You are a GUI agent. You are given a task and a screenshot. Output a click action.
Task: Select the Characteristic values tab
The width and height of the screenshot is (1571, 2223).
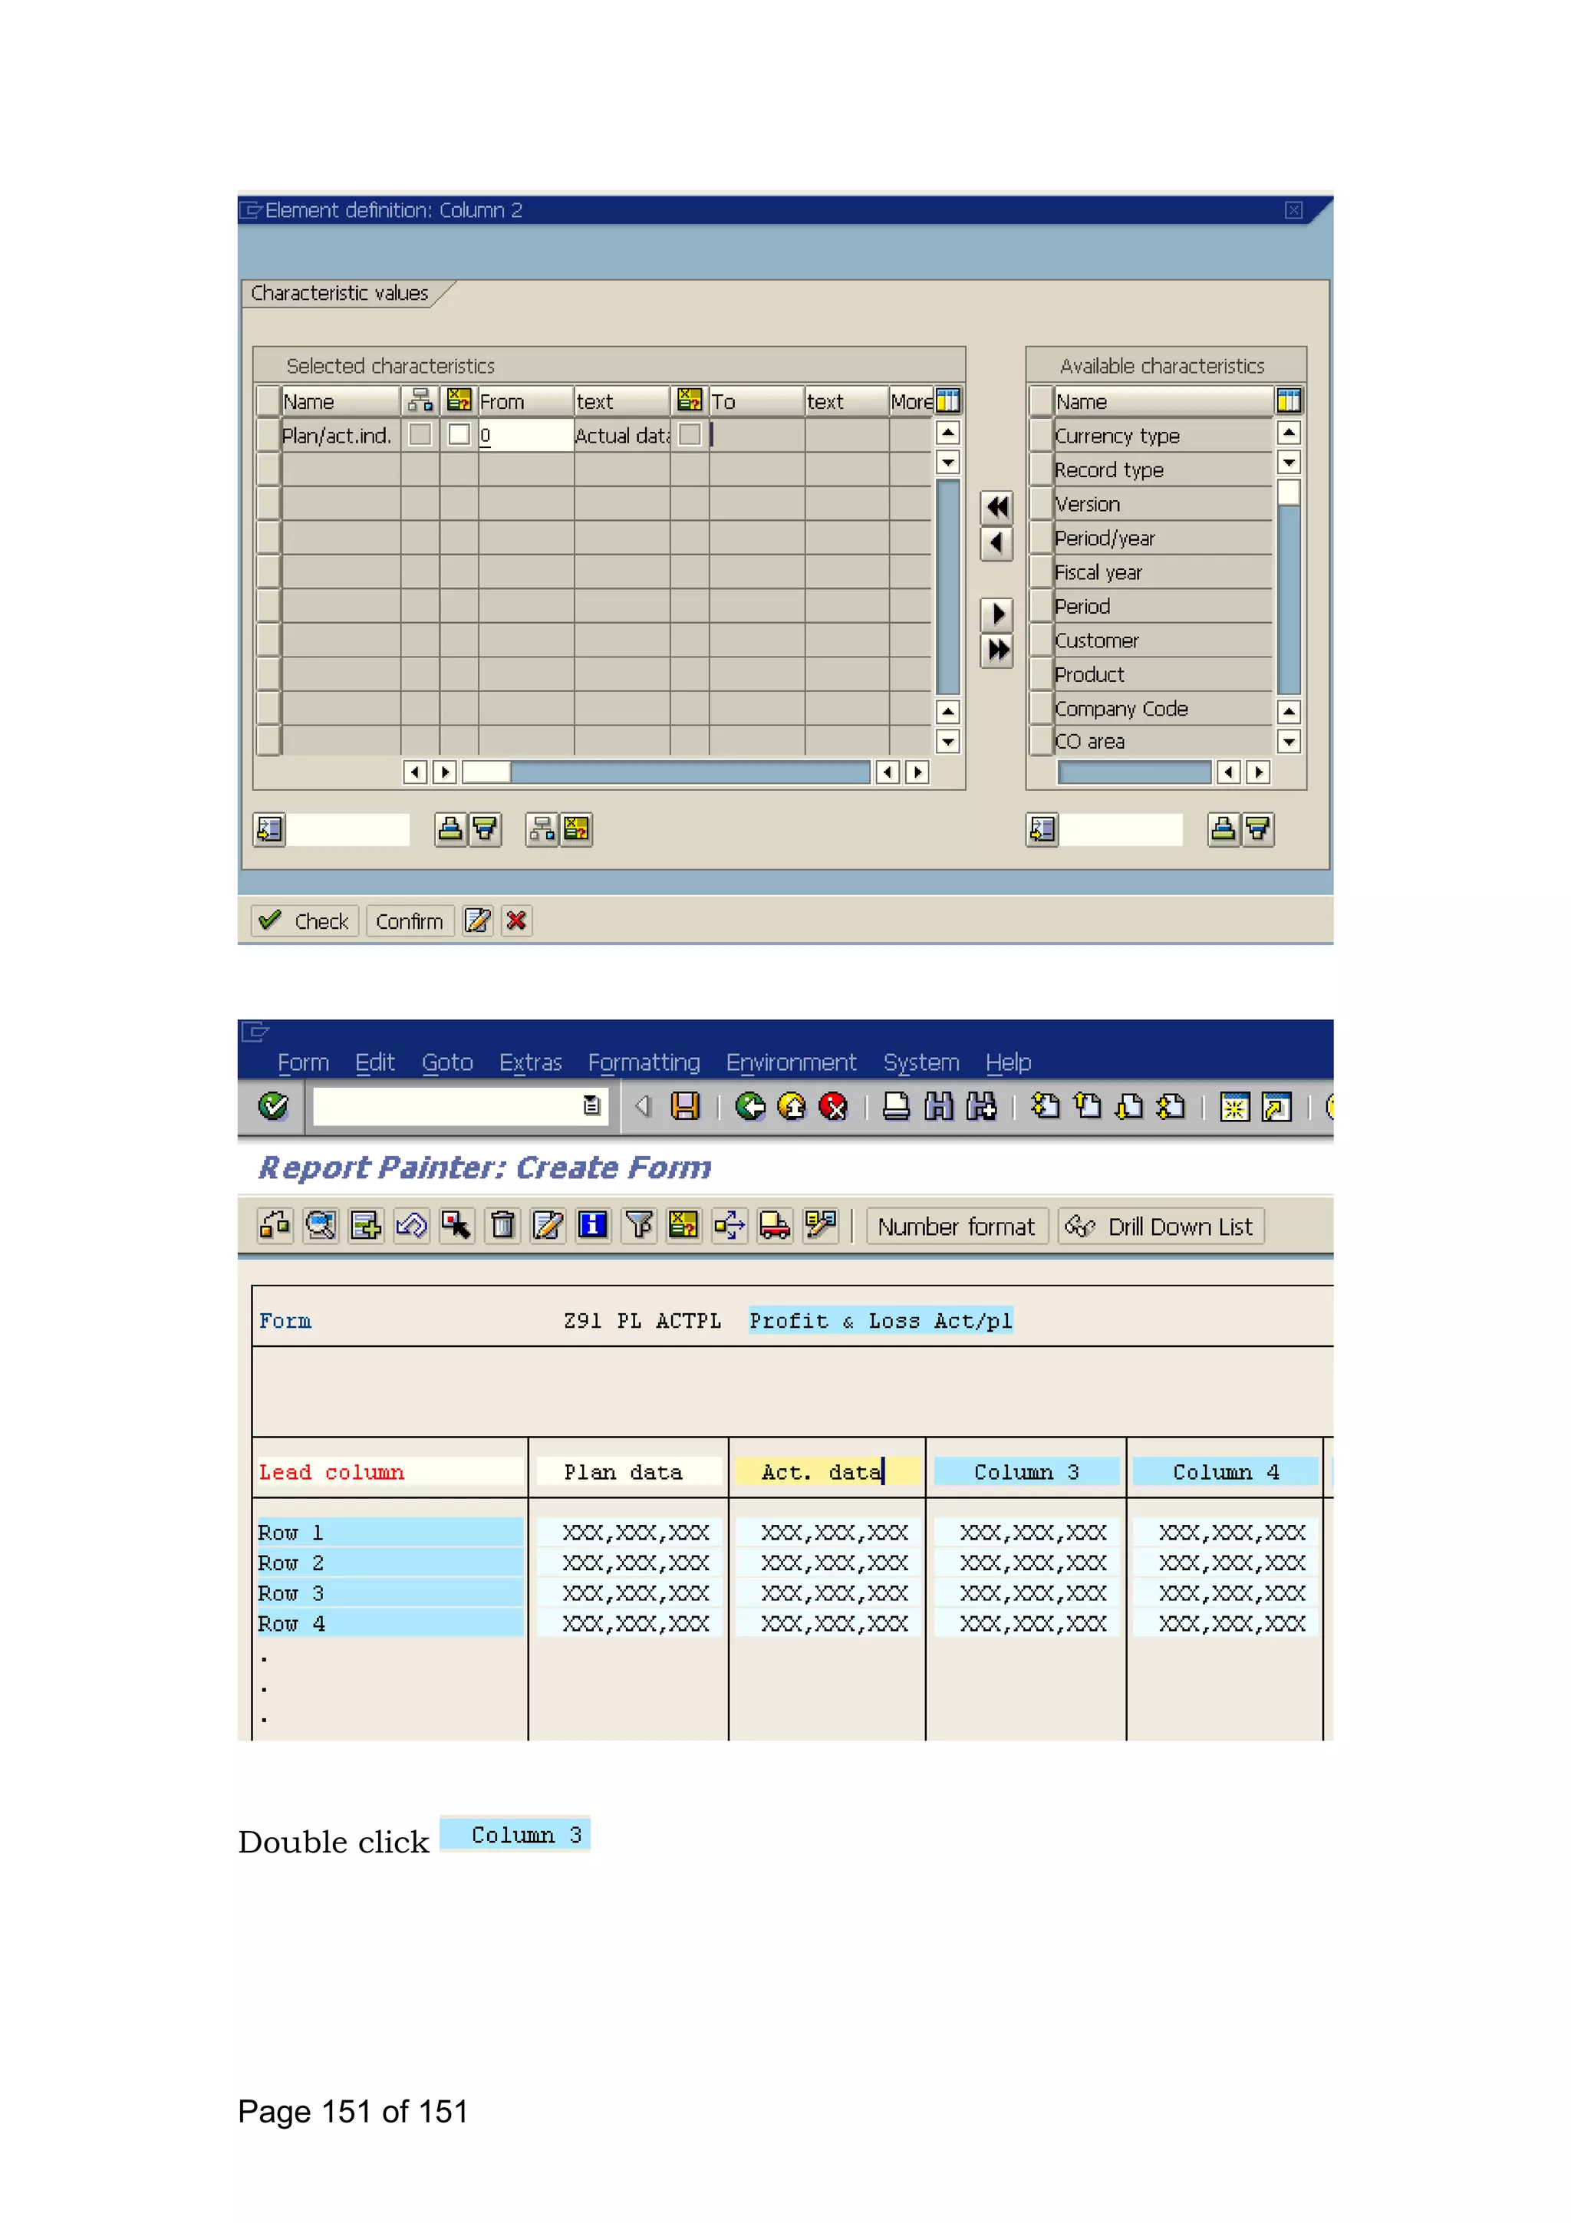340,292
